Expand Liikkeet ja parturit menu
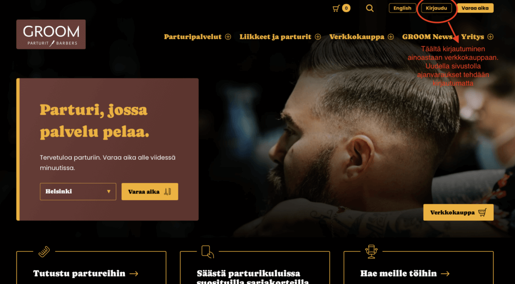Image resolution: width=515 pixels, height=284 pixels. click(x=318, y=37)
